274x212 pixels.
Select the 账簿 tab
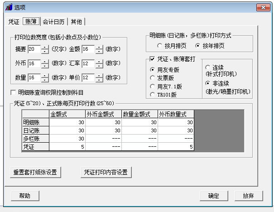(31, 21)
